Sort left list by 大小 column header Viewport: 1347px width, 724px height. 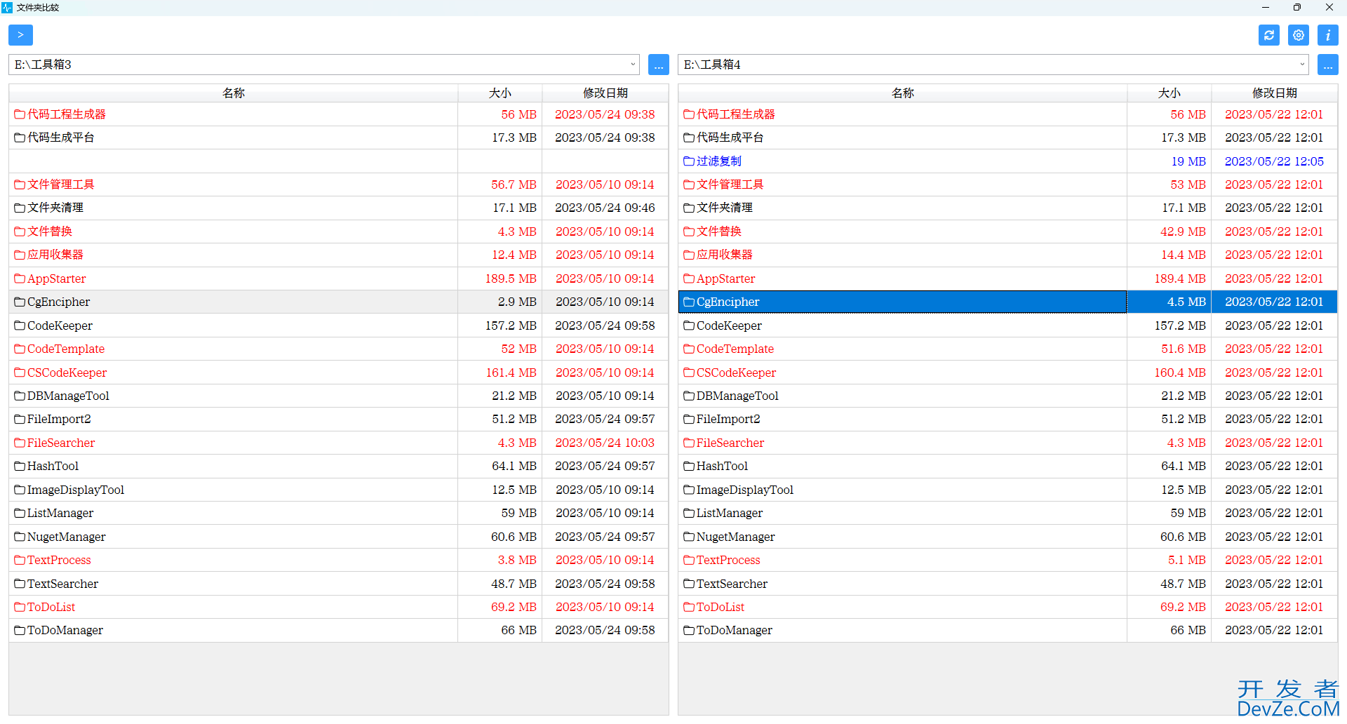coord(500,93)
